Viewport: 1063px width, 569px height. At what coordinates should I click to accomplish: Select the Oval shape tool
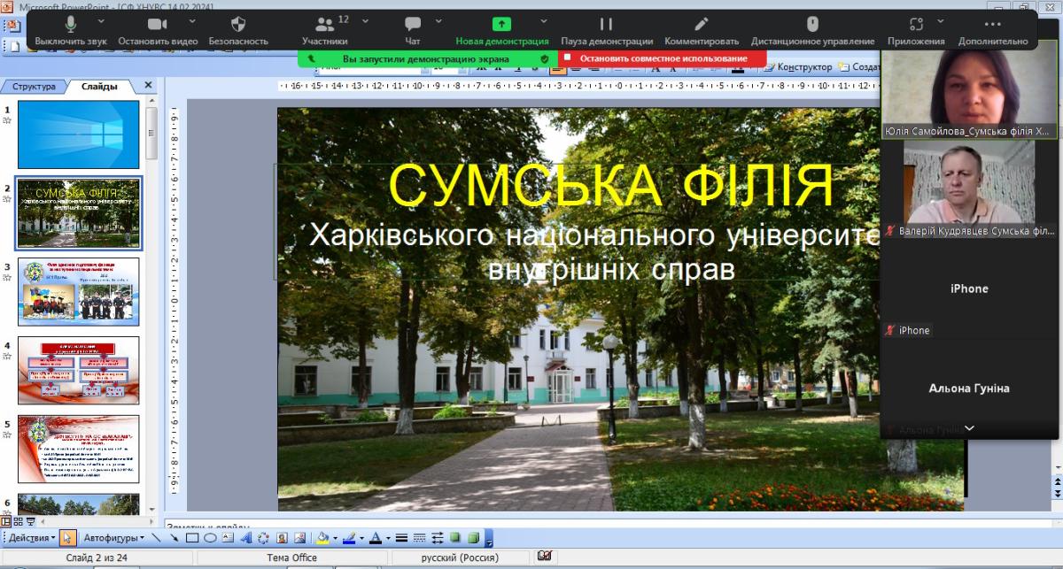point(210,538)
